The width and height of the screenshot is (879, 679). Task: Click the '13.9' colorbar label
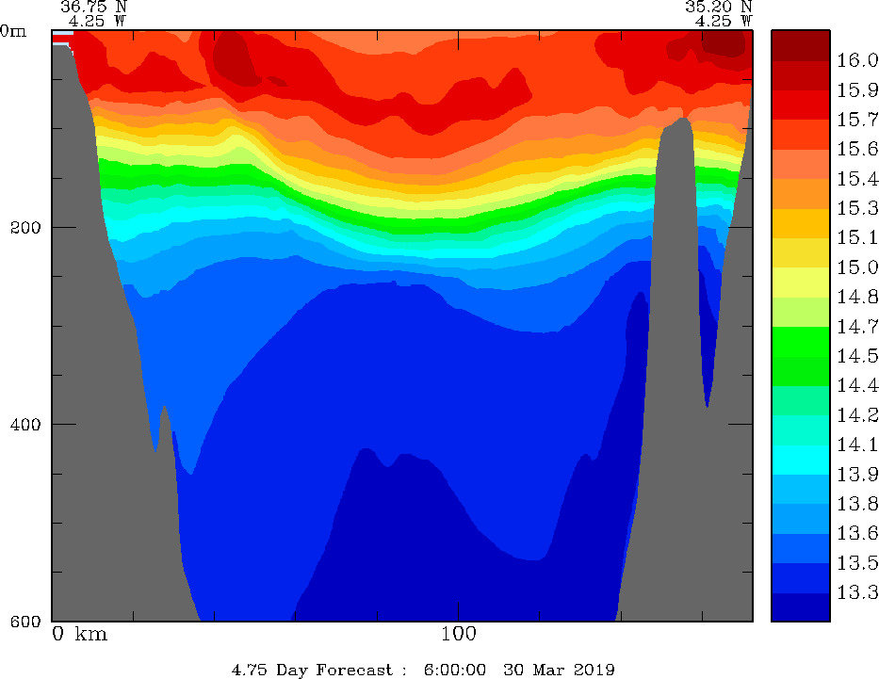(857, 475)
